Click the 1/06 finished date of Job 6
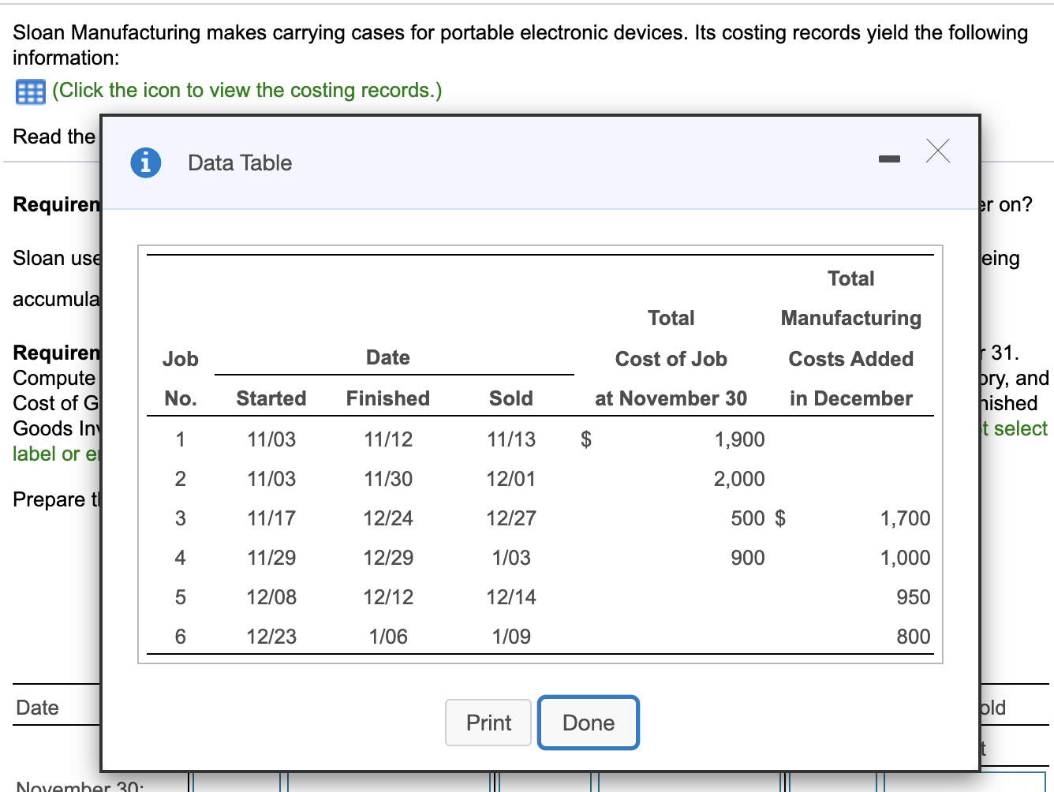The height and width of the screenshot is (792, 1054). tap(388, 637)
